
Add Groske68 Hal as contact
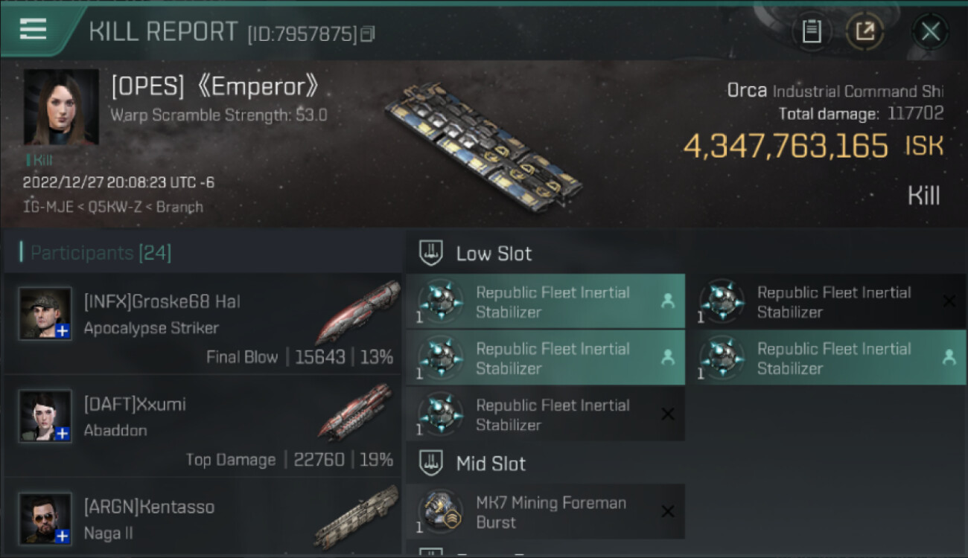(x=63, y=331)
